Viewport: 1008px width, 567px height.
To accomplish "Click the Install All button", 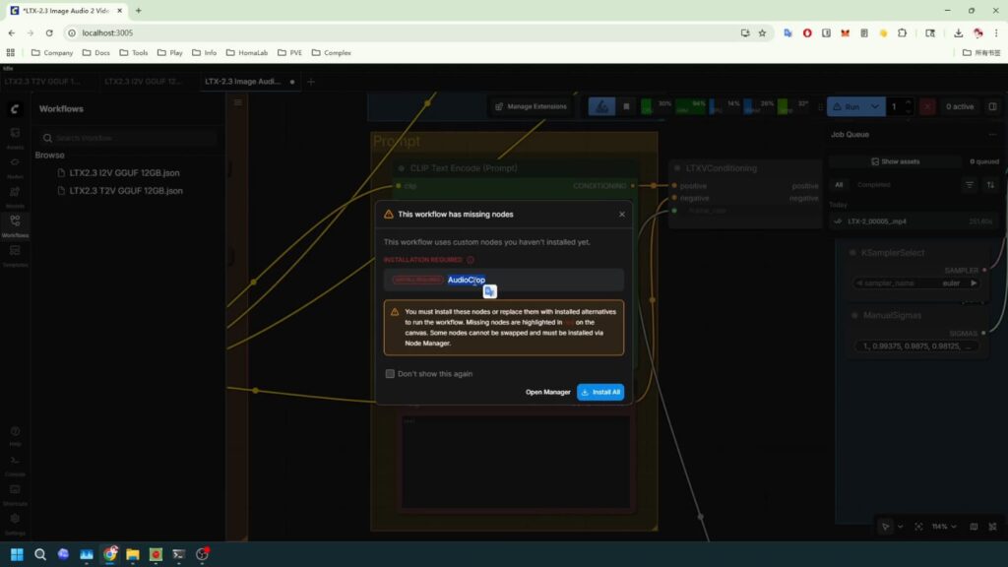I will click(600, 392).
